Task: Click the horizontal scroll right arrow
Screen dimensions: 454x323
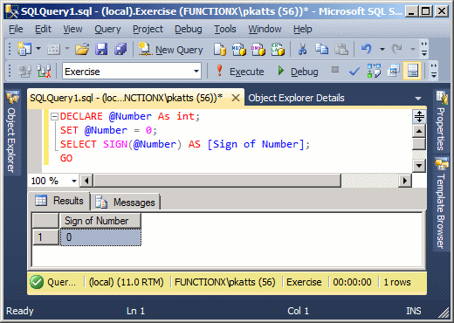Action: click(404, 181)
